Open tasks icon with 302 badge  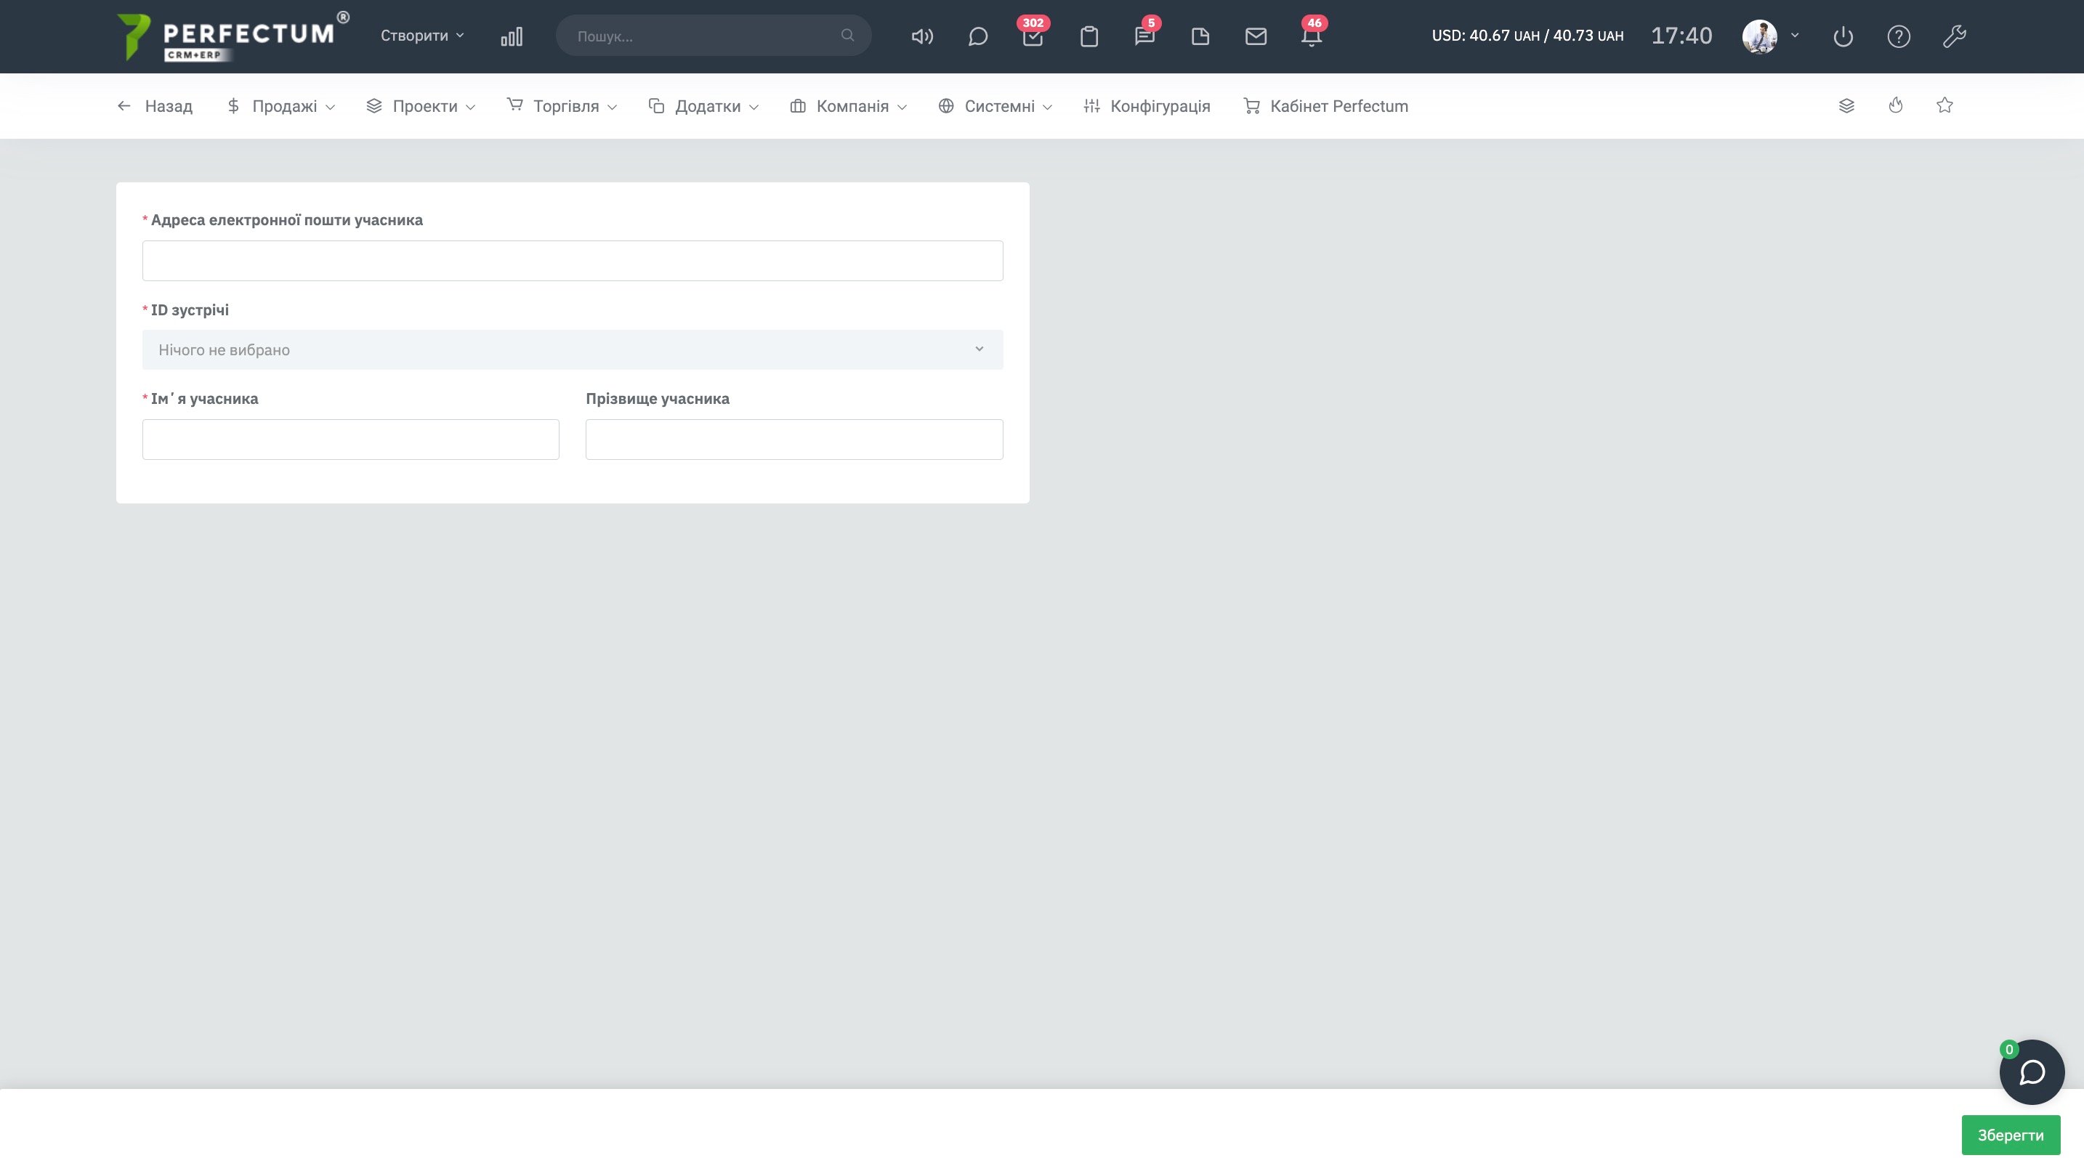point(1033,36)
